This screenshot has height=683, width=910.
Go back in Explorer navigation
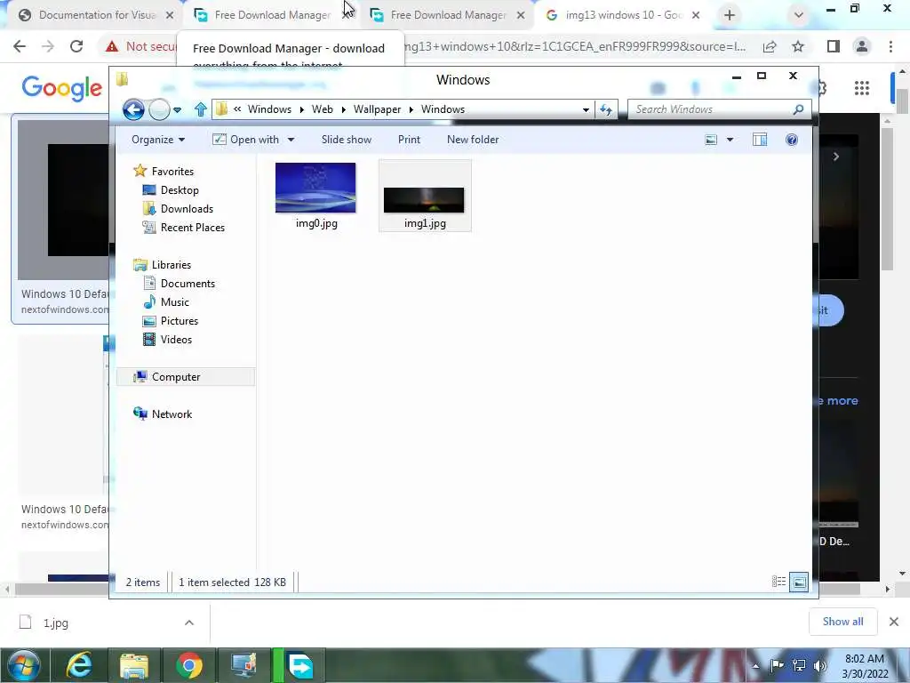(133, 109)
